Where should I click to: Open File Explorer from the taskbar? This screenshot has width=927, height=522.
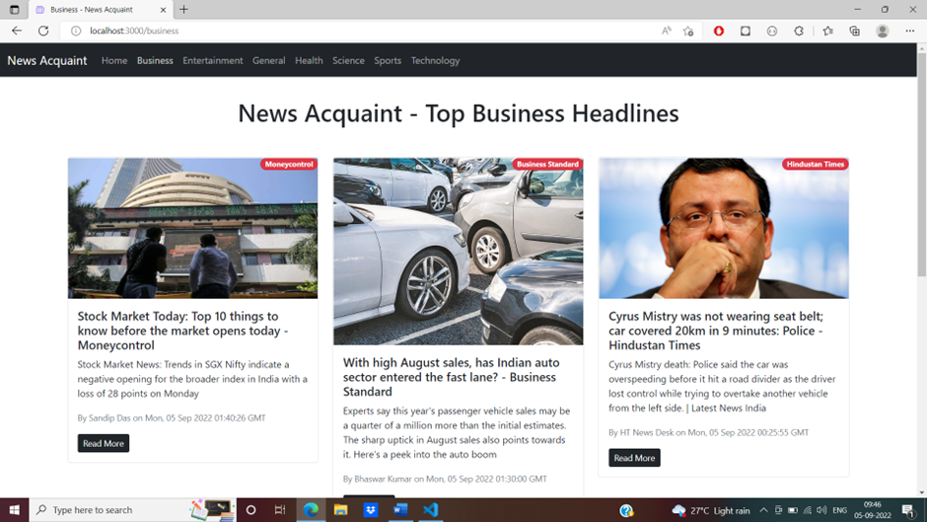coord(340,509)
